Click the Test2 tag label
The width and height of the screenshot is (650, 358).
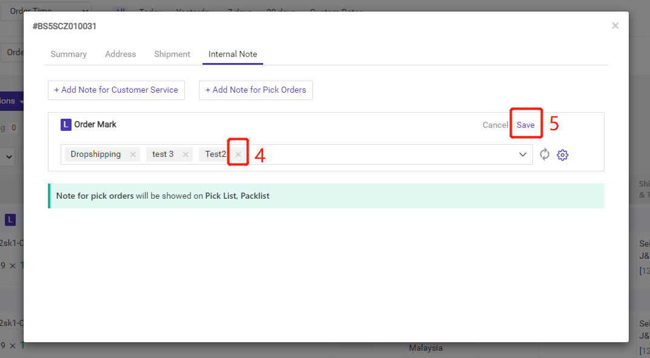point(216,154)
